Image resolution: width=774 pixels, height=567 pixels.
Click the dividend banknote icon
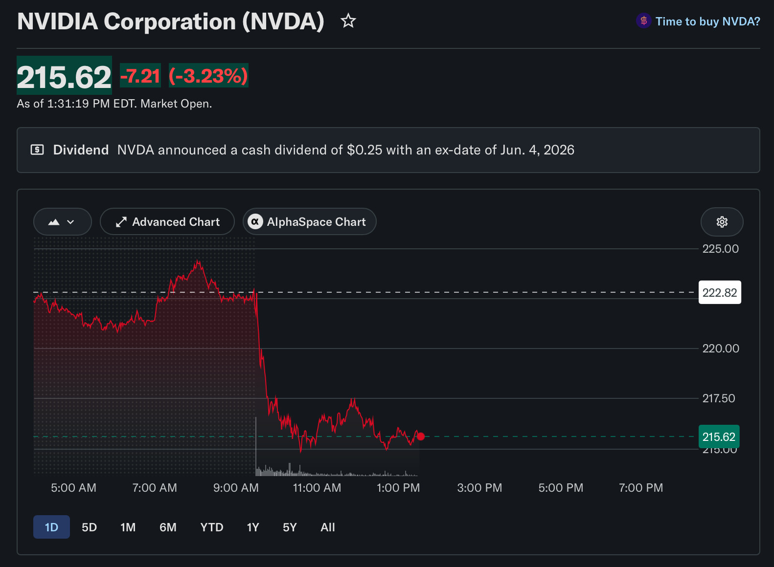[37, 150]
